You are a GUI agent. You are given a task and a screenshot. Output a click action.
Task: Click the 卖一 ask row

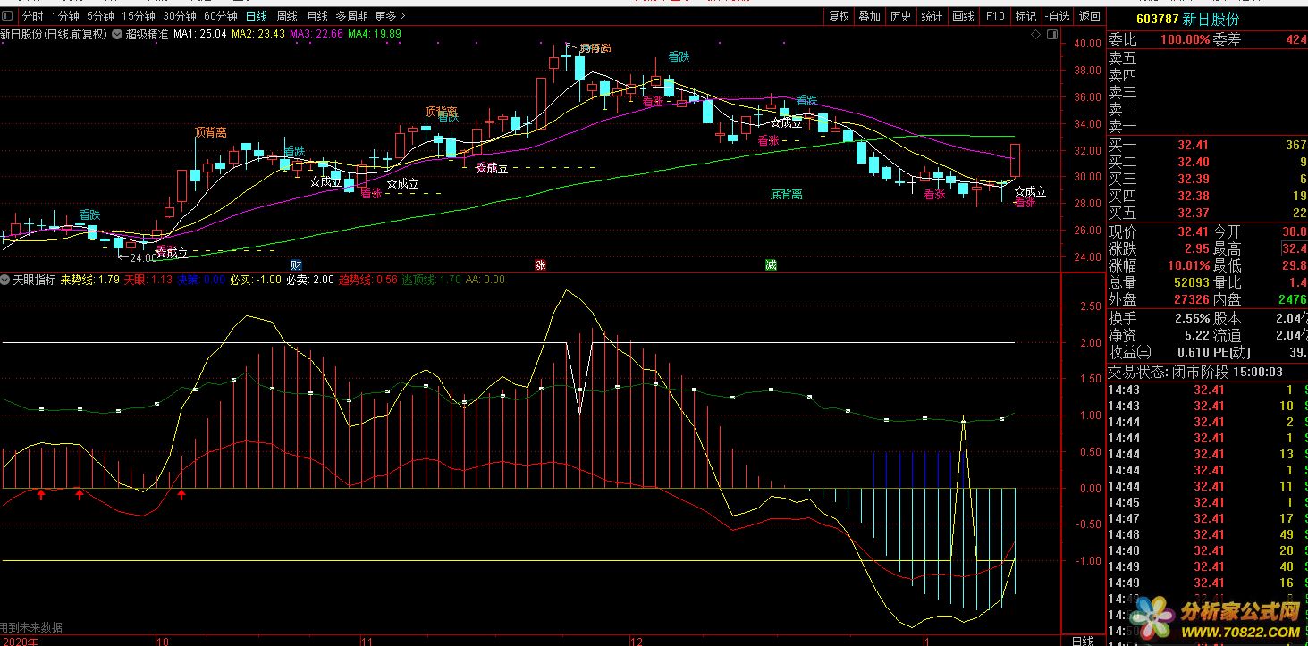1207,125
